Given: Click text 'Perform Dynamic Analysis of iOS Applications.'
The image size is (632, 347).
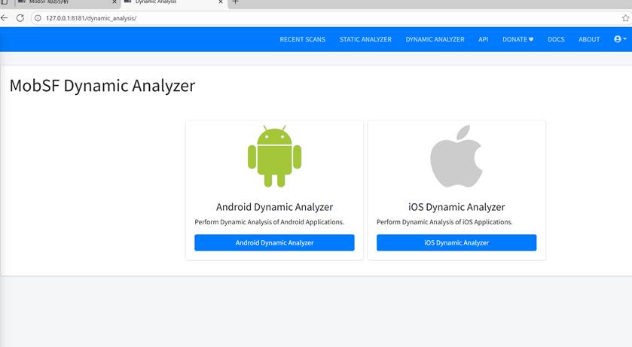Looking at the screenshot, I should click(444, 222).
